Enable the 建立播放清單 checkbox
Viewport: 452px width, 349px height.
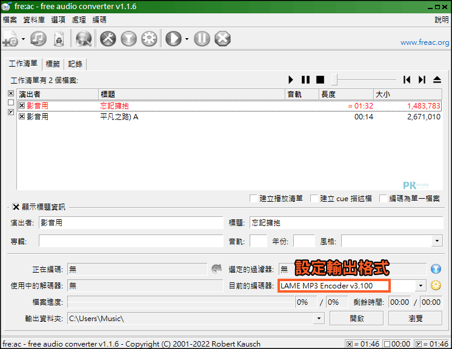coord(253,198)
